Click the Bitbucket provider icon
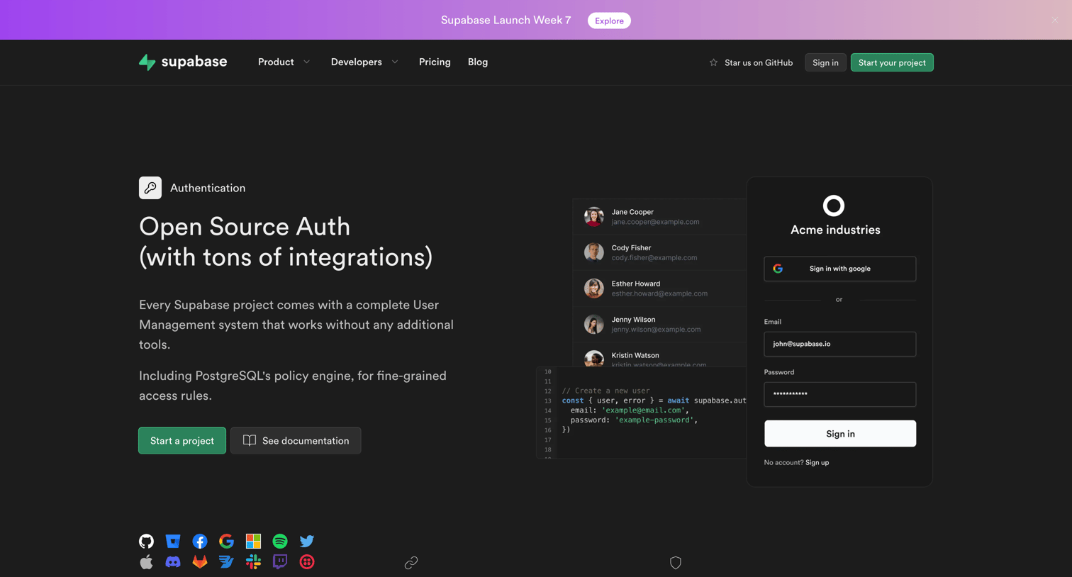The image size is (1072, 577). coord(173,541)
